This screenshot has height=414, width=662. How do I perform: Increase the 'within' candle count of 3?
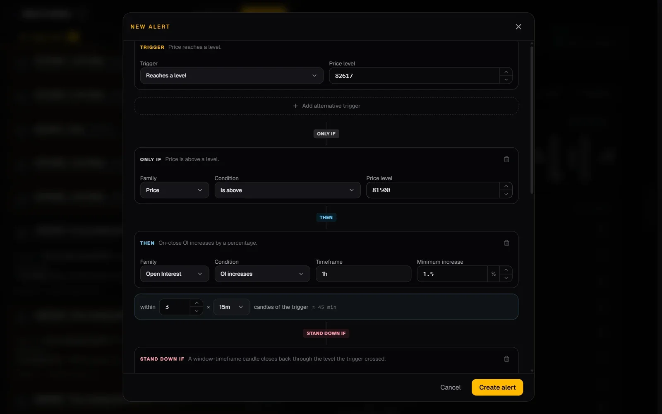click(x=197, y=303)
